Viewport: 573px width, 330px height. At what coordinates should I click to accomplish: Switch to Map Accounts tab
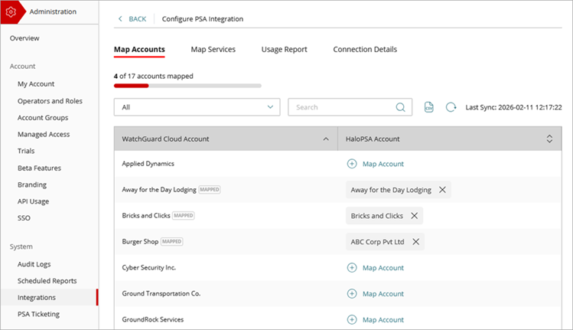pos(139,50)
